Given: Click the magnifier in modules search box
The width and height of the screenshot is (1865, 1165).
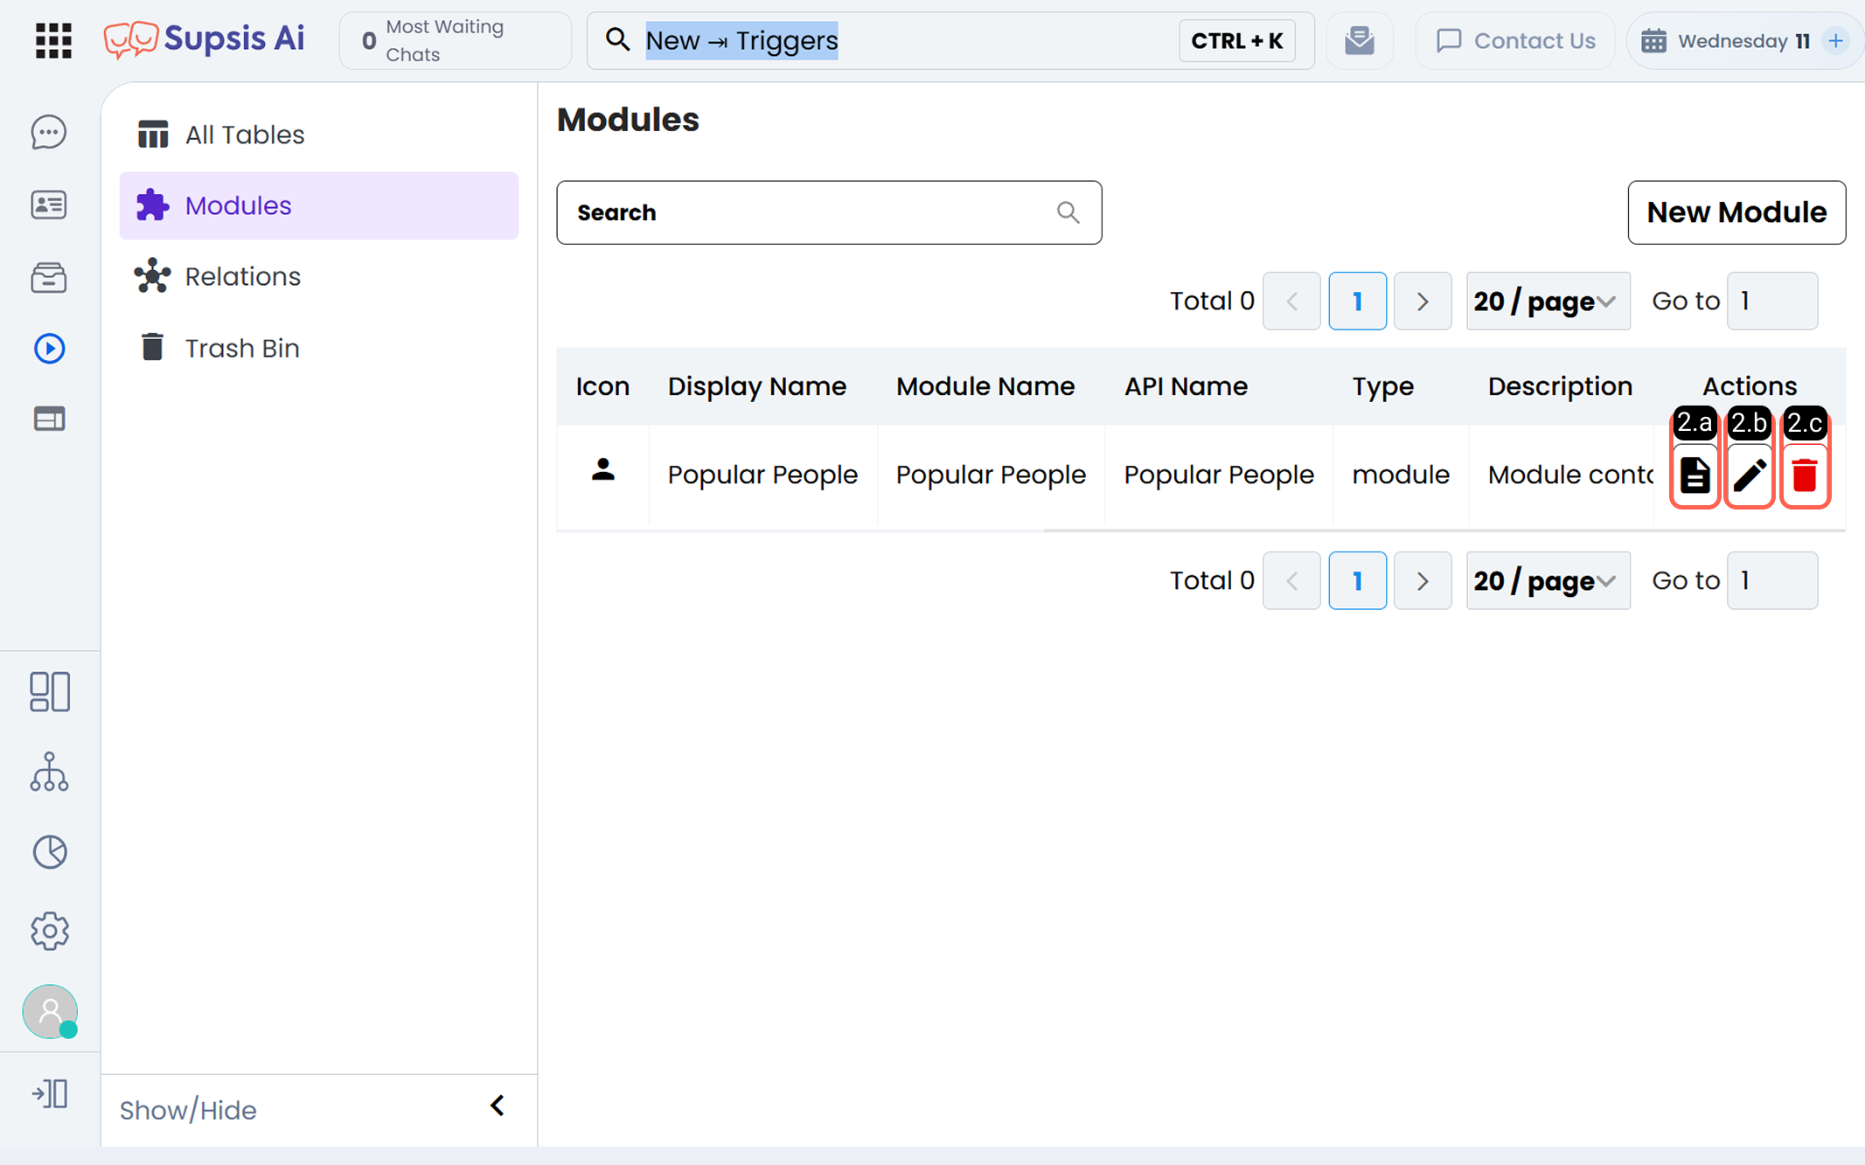Looking at the screenshot, I should pos(1068,212).
